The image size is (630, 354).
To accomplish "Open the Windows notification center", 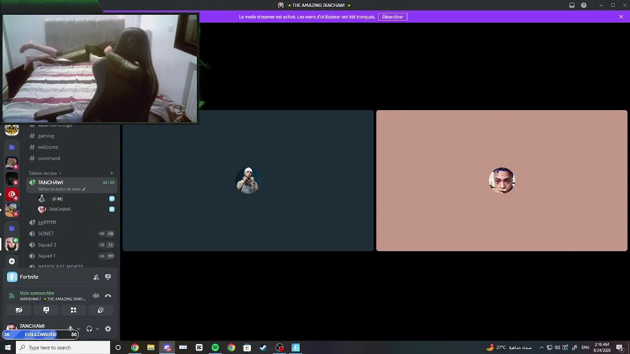I will coord(620,348).
